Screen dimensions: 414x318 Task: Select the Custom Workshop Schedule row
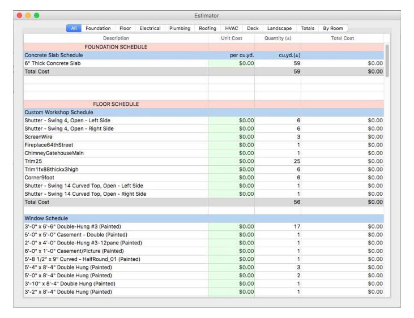203,112
